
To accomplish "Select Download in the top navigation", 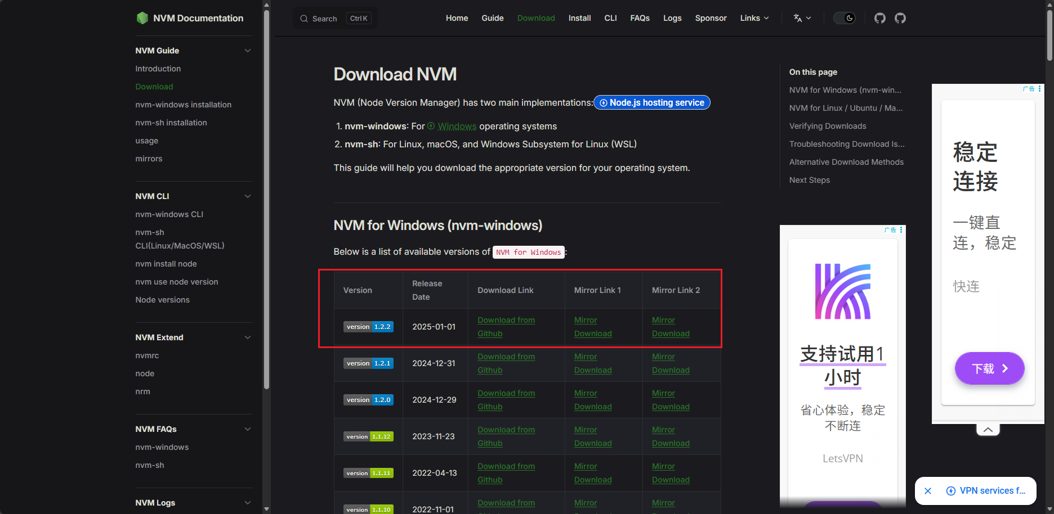I will [x=536, y=18].
